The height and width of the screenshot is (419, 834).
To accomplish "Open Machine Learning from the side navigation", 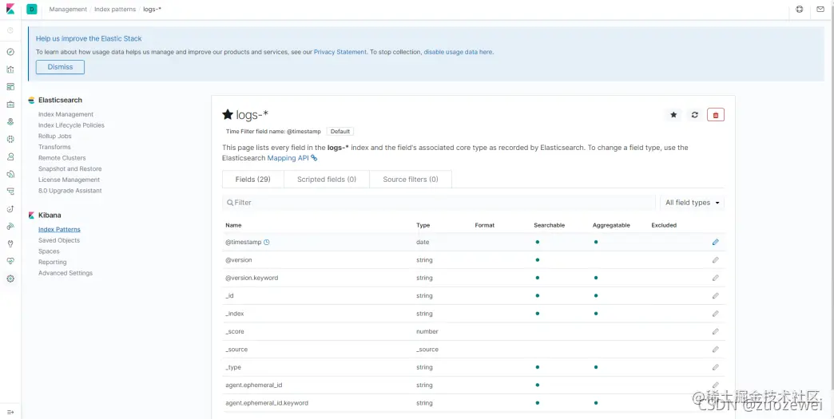I will point(10,139).
